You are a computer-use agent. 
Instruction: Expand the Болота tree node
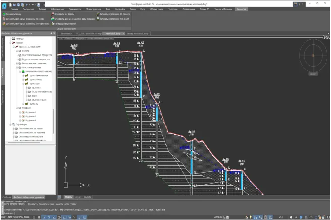coord(18,51)
